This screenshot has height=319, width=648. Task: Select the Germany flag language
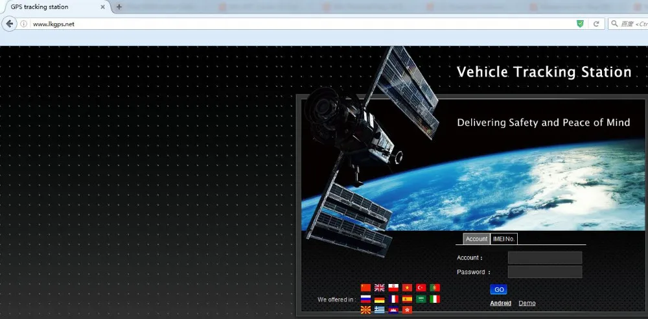pyautogui.click(x=379, y=299)
